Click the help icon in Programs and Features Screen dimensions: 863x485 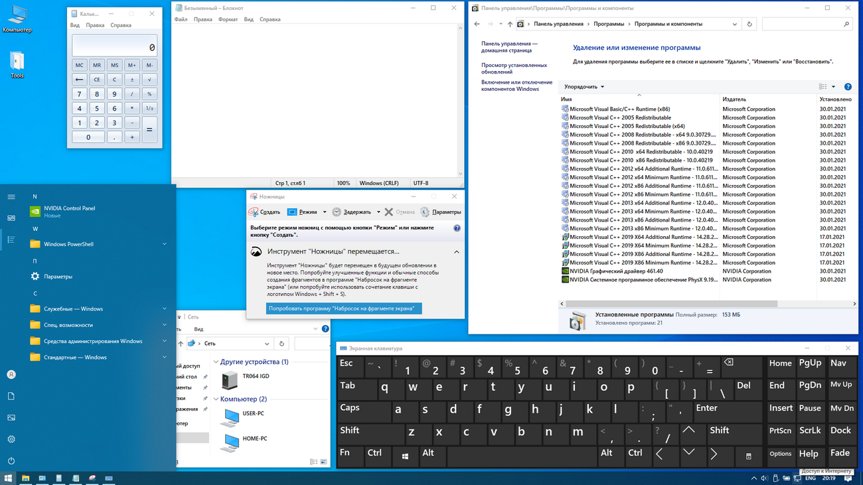(x=848, y=87)
